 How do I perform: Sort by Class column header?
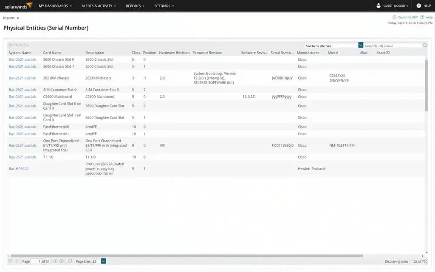136,53
